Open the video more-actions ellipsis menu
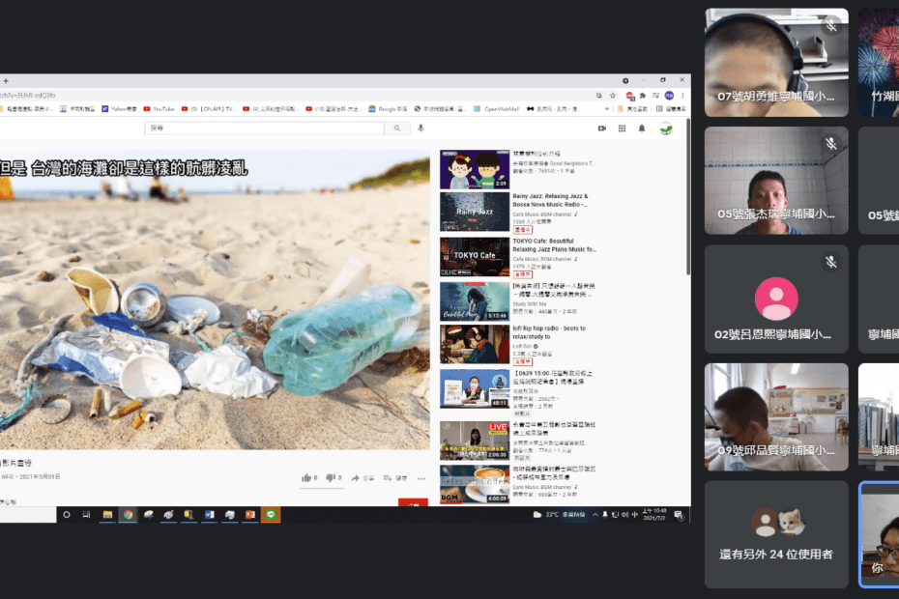 coord(421,478)
